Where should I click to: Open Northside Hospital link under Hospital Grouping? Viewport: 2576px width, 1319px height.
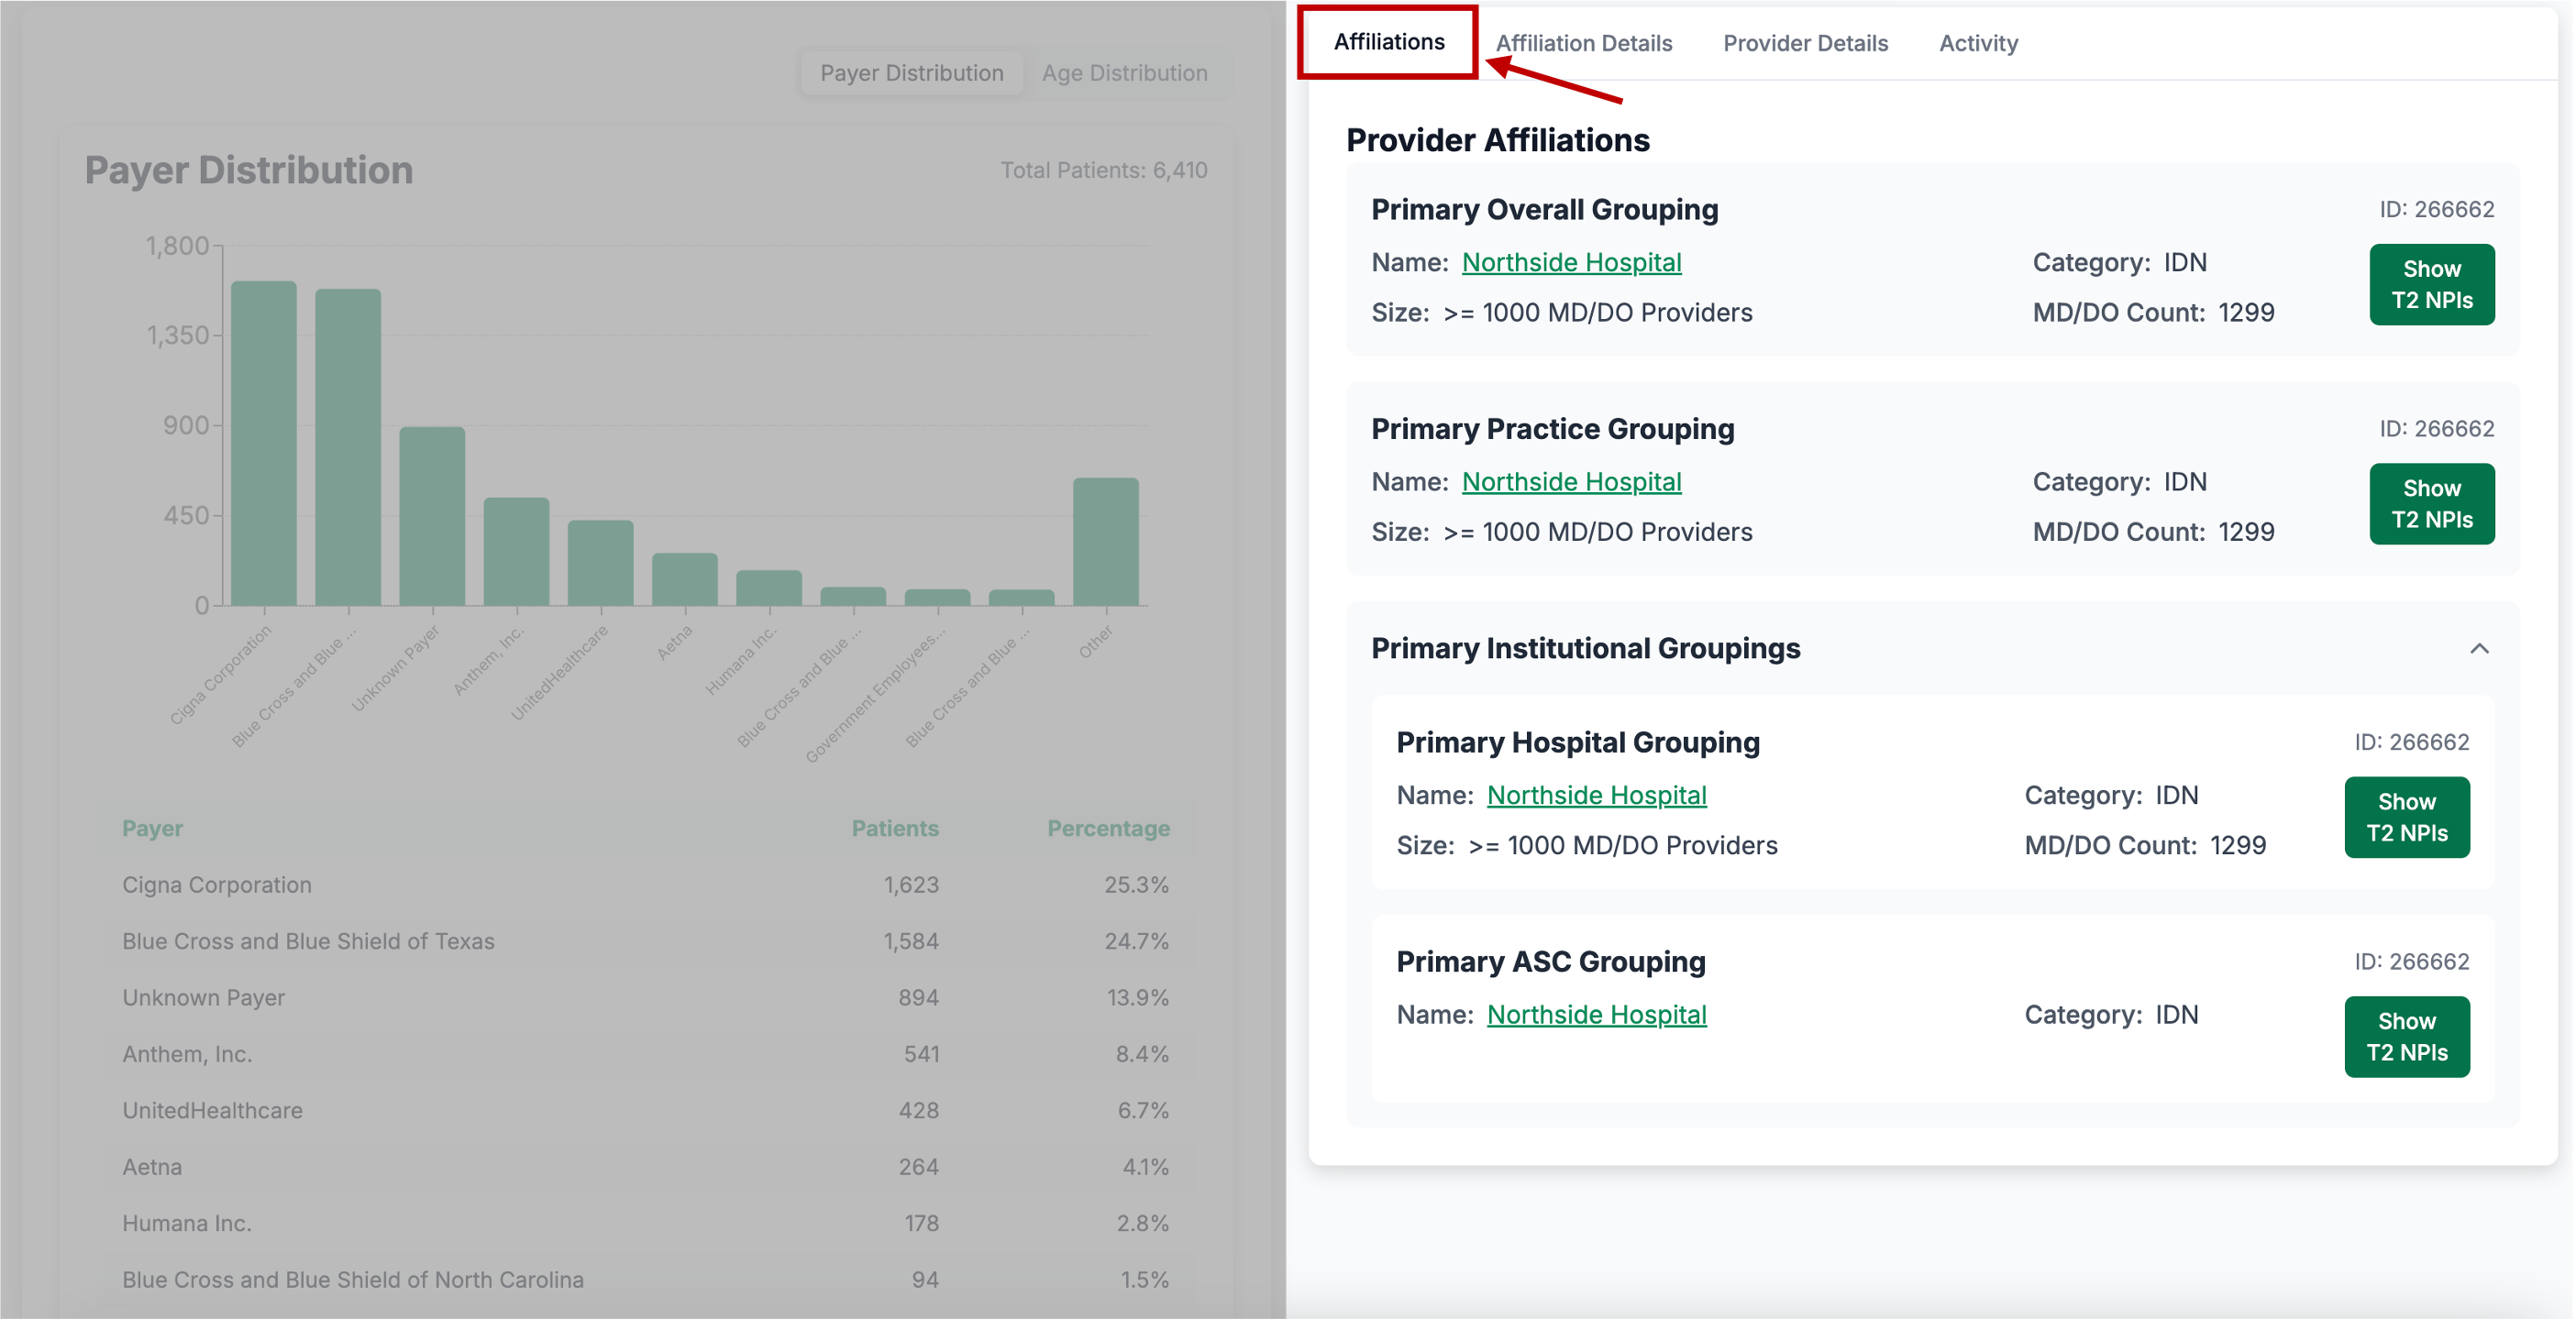click(1595, 796)
